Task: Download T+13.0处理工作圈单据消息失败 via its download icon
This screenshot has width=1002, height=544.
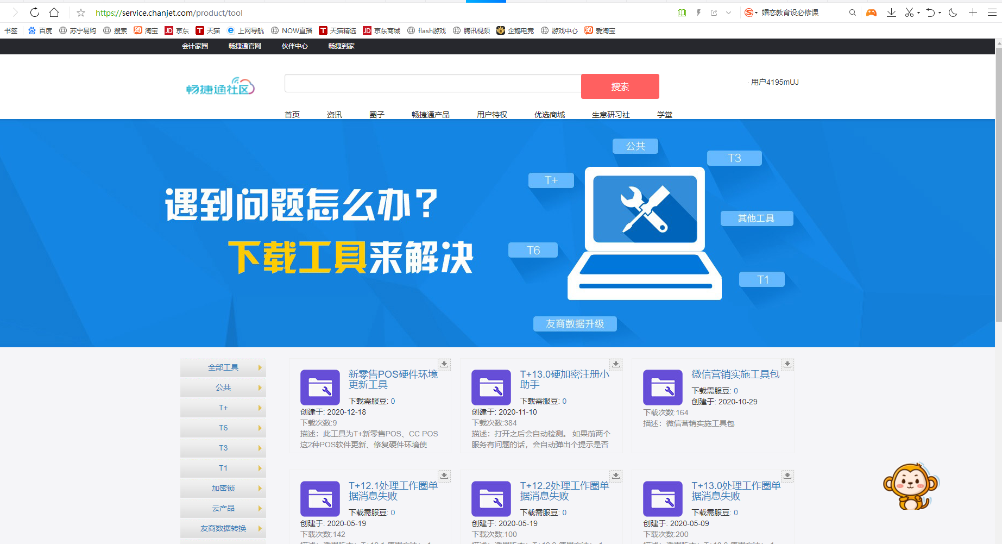Action: point(787,476)
